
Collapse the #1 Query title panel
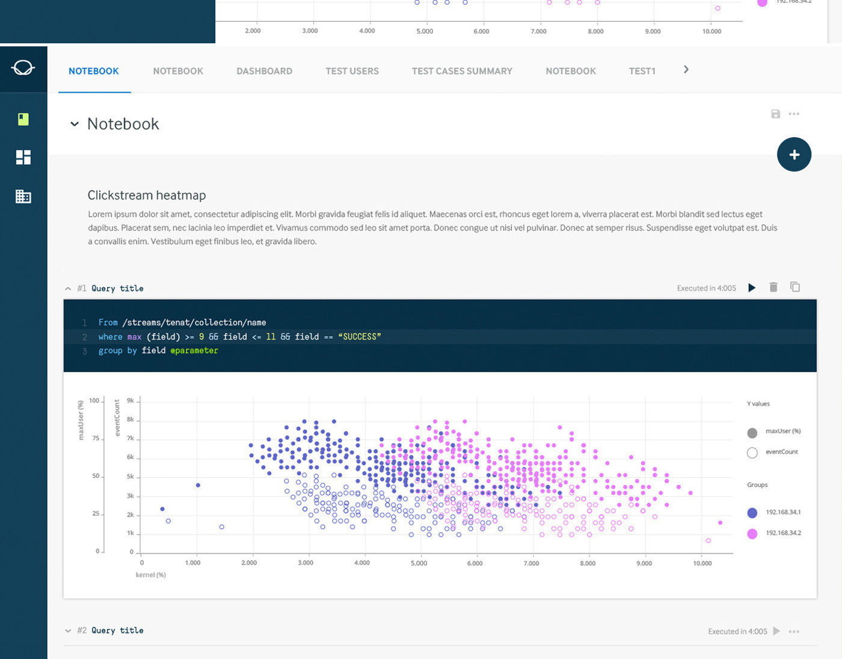68,289
